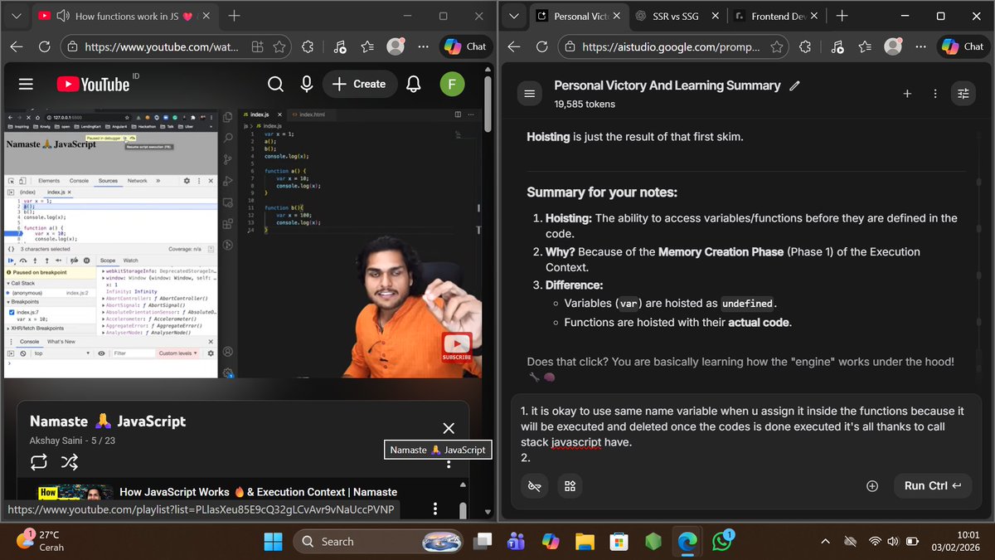Add the YouTube page to favorites
The height and width of the screenshot is (560, 995).
click(280, 47)
